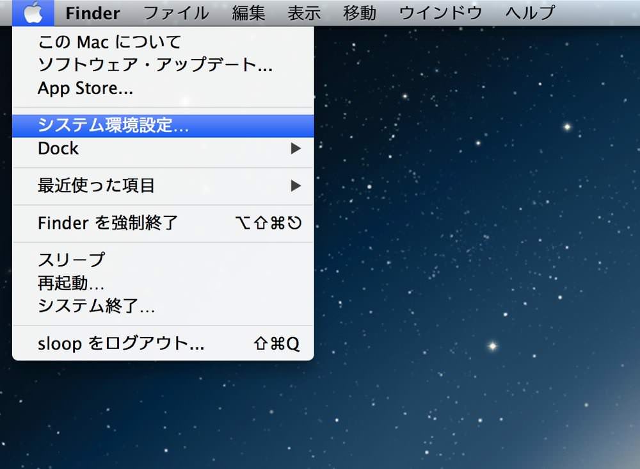Viewport: 640px width, 469px height.
Task: Choose sloop をログアウト…
Action: tap(163, 343)
